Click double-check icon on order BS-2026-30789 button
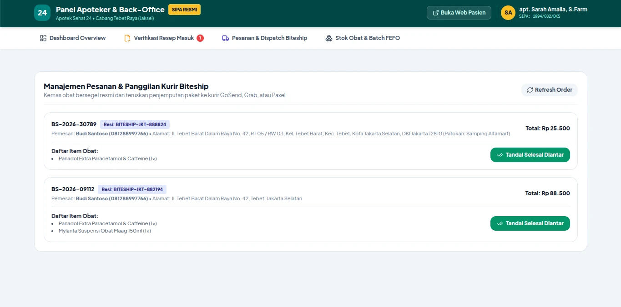This screenshot has height=307, width=621. tap(500, 155)
